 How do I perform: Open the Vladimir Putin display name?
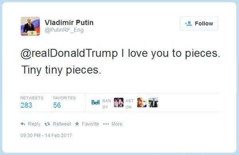pos(69,23)
